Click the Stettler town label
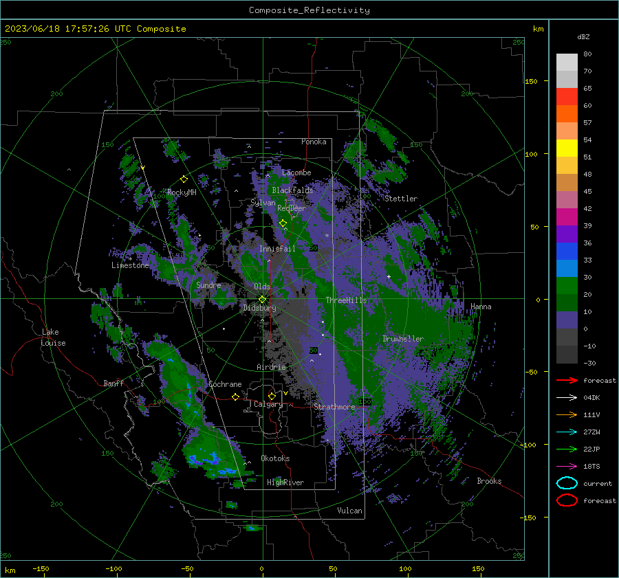619x578 pixels. (401, 199)
